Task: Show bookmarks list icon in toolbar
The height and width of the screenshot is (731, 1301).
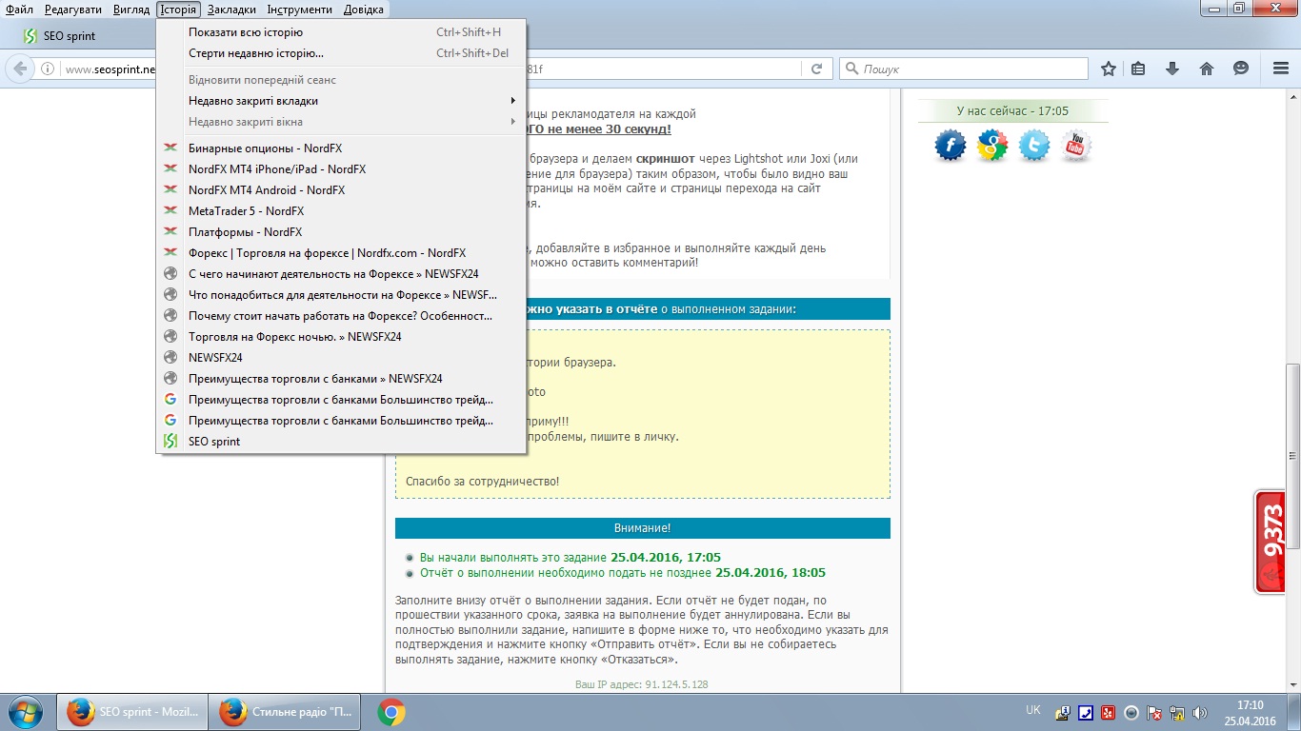Action: pyautogui.click(x=1138, y=69)
